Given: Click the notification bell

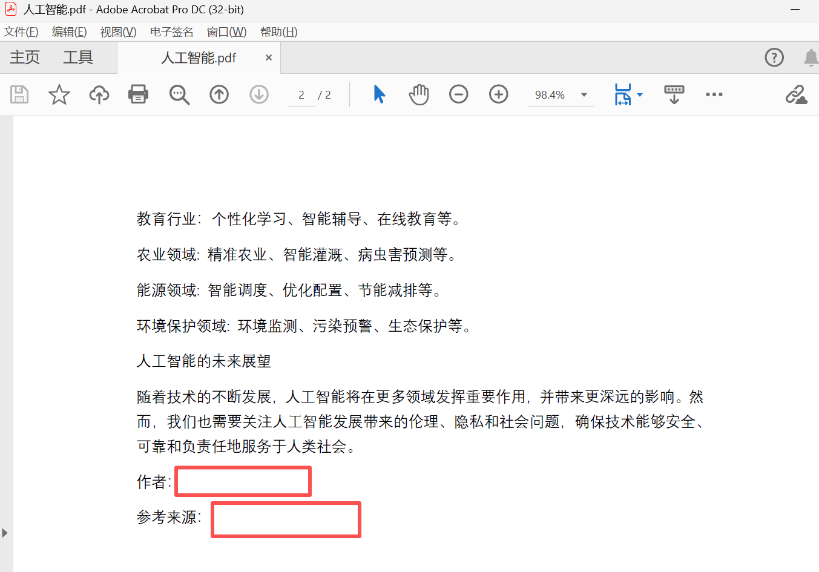Looking at the screenshot, I should point(811,58).
